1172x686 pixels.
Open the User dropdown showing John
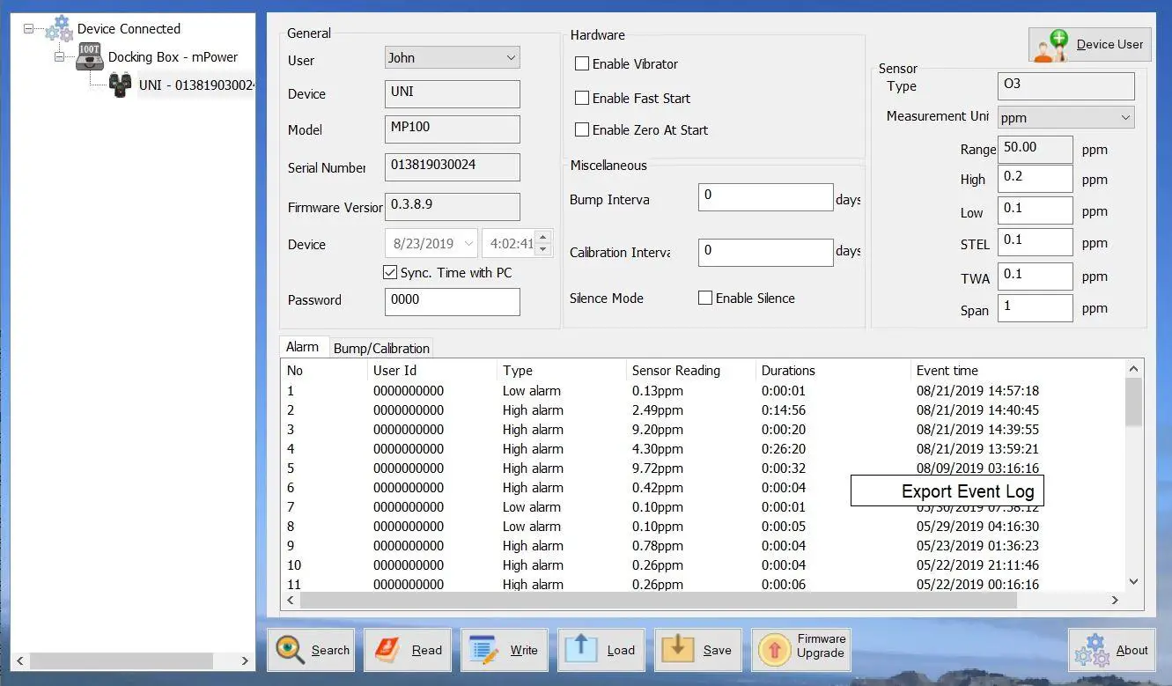coord(453,58)
